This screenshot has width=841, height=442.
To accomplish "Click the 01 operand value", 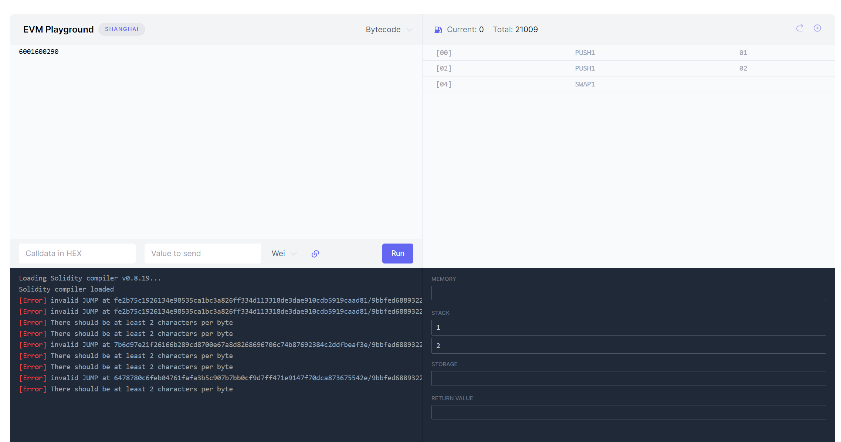I will (743, 53).
